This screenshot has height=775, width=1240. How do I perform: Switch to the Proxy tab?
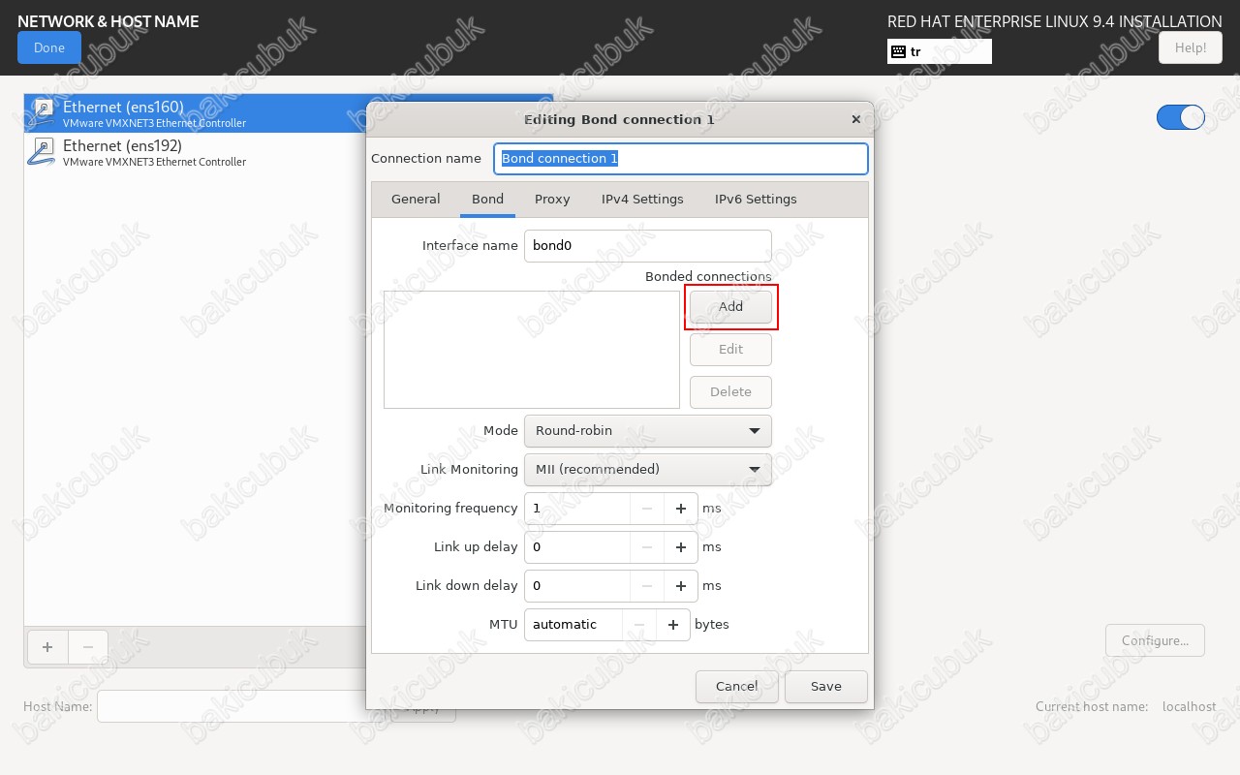coord(552,199)
